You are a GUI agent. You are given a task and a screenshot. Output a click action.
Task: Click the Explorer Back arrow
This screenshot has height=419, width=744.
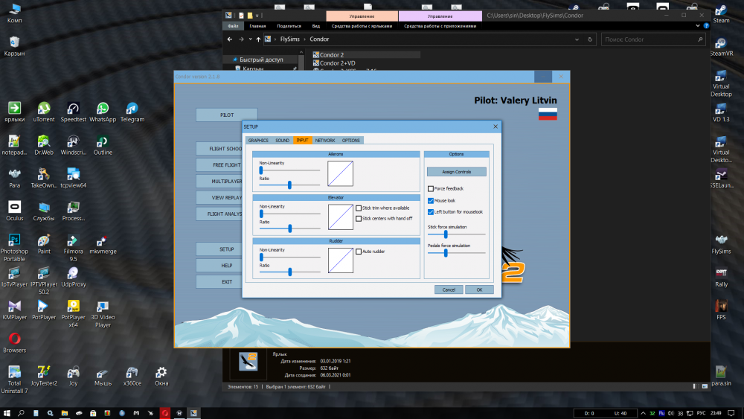pyautogui.click(x=230, y=39)
